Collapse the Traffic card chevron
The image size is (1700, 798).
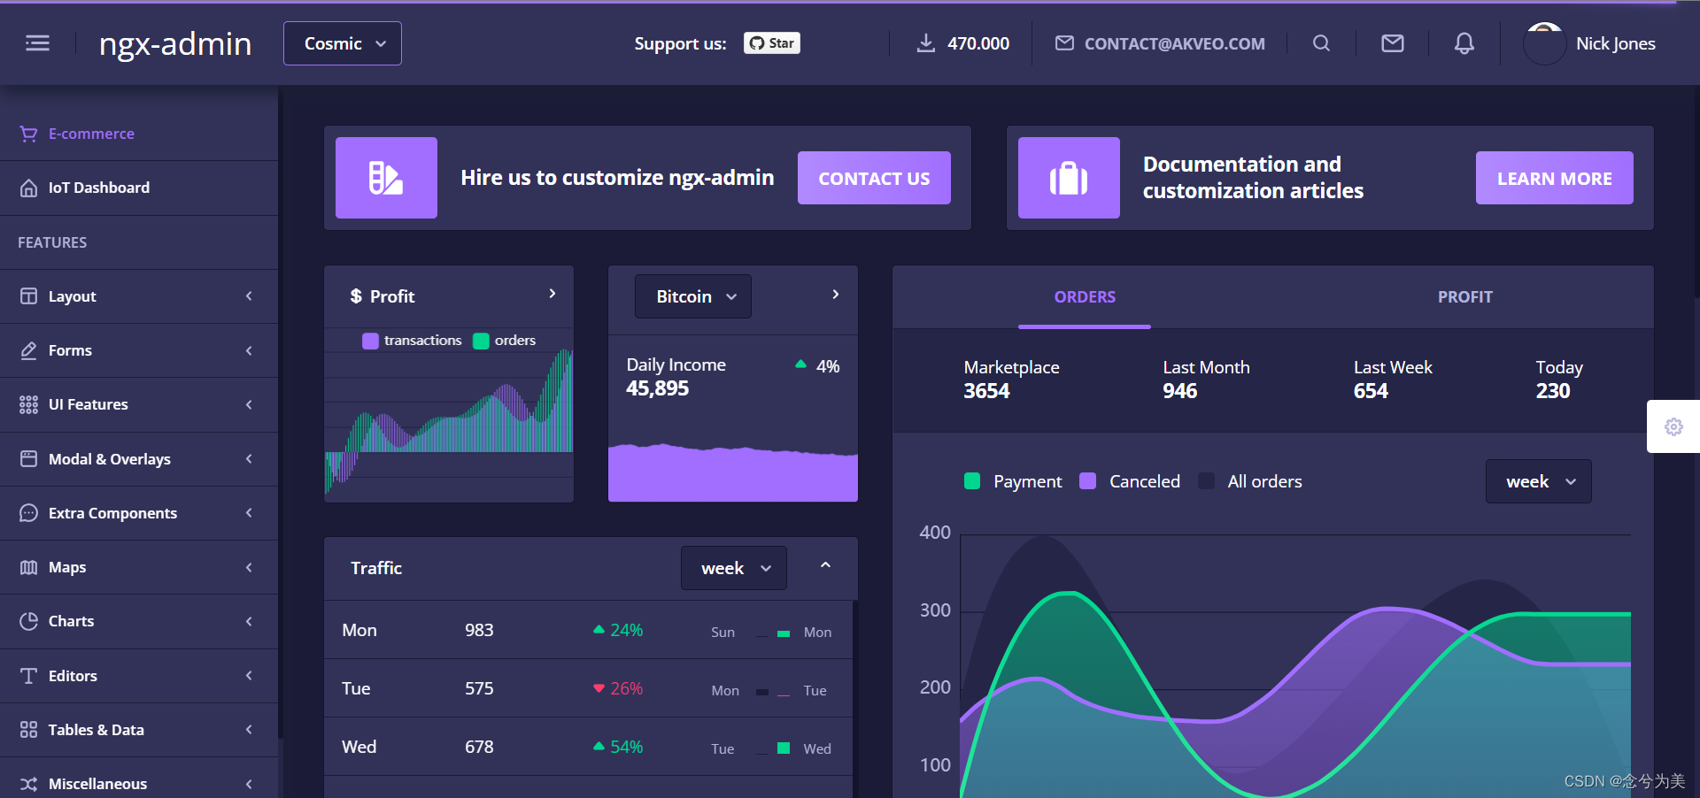click(825, 565)
